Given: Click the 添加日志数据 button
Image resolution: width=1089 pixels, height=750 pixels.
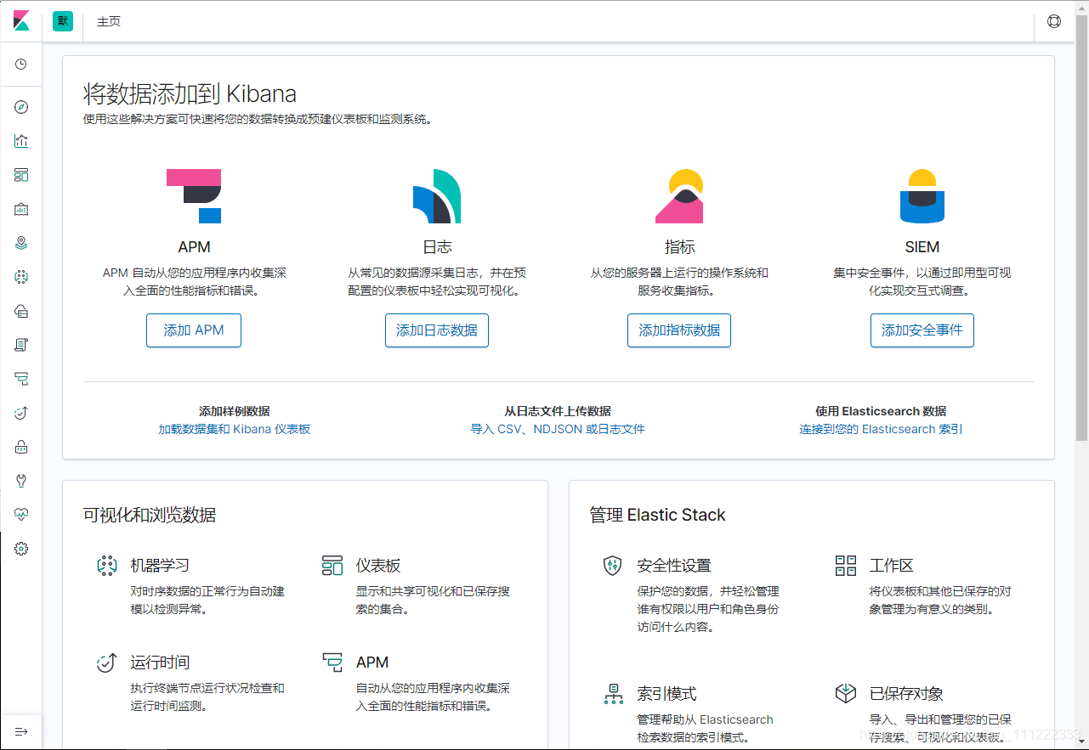Looking at the screenshot, I should point(437,330).
